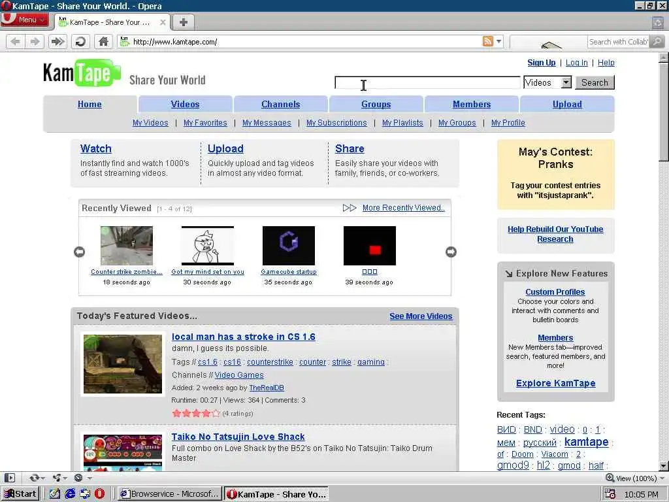The width and height of the screenshot is (669, 502).
Task: Toggle the Opera panels icon in status bar
Action: pos(10,478)
